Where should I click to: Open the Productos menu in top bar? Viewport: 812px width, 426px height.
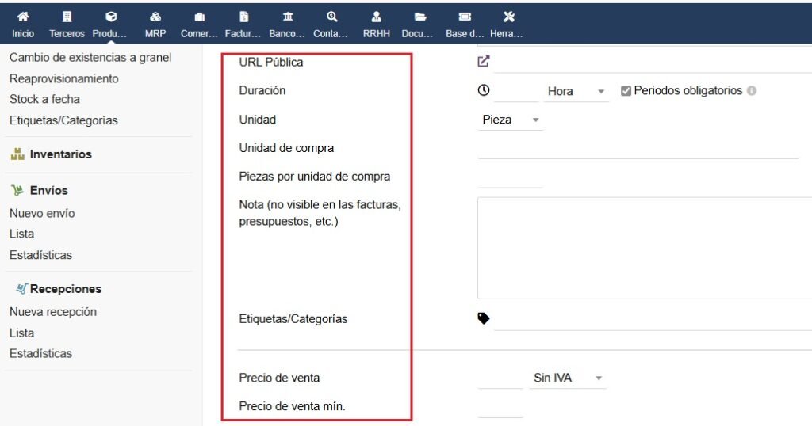[110, 24]
